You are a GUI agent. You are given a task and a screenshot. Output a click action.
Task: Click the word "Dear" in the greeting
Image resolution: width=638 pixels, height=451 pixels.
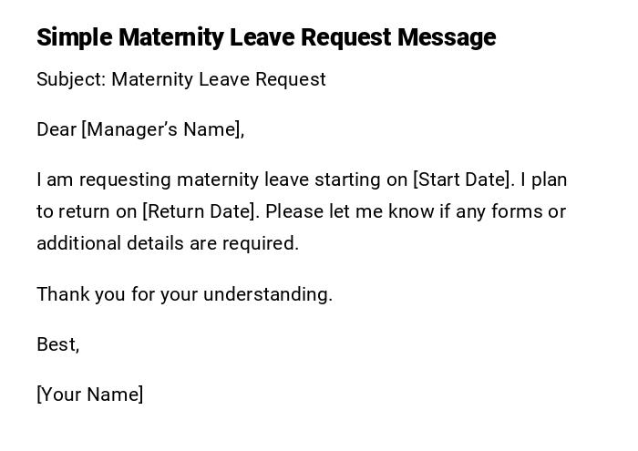coord(57,129)
